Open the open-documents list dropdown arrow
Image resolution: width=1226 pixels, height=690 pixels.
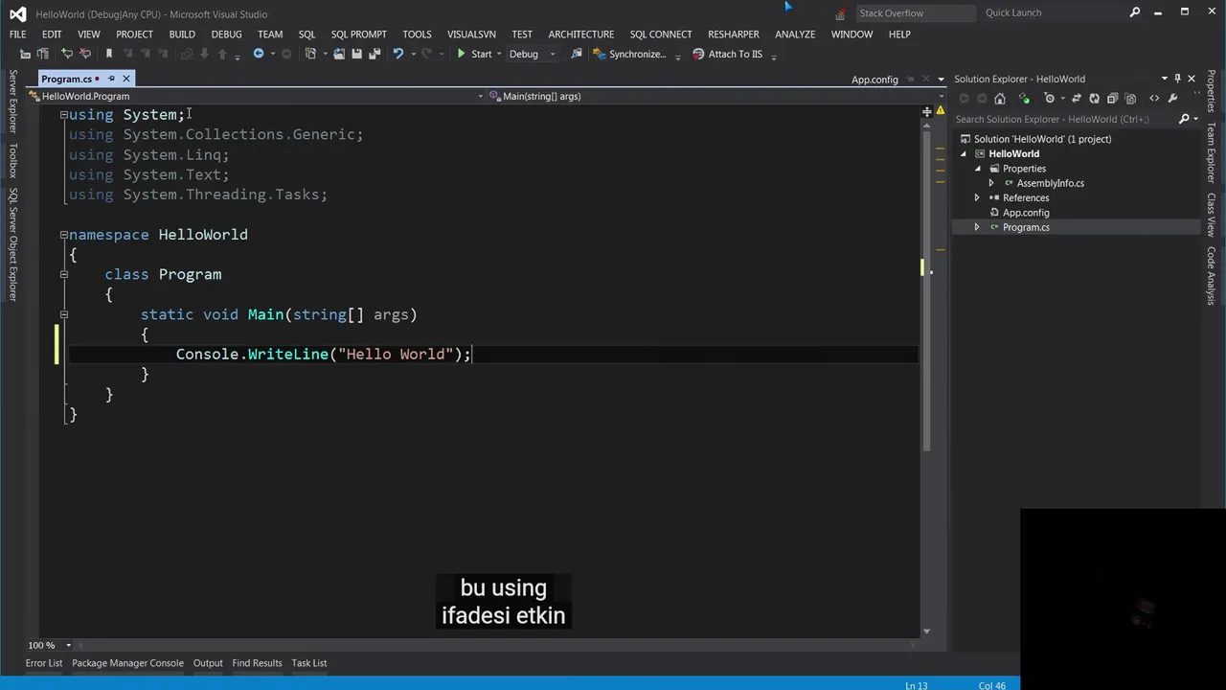pos(941,80)
